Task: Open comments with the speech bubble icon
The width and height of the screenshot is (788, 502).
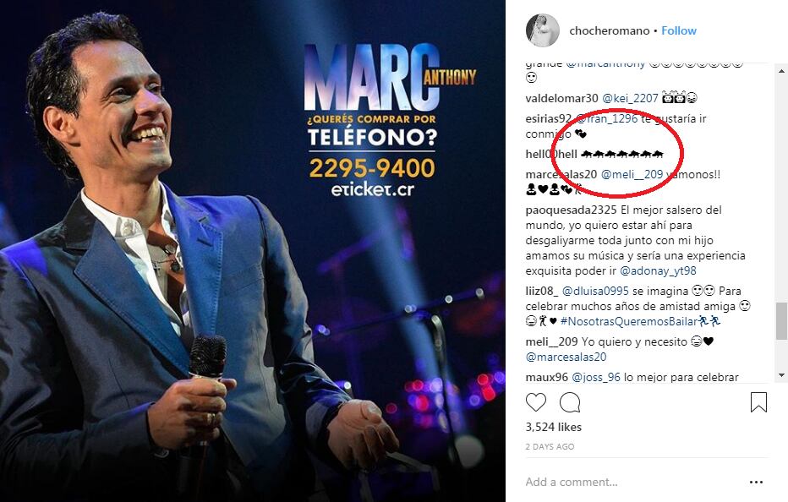Action: [x=570, y=402]
